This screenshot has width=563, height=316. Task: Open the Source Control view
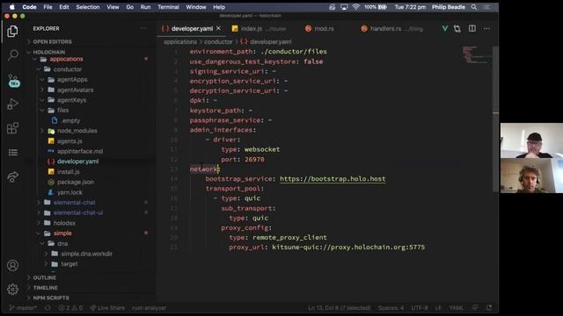coord(14,81)
